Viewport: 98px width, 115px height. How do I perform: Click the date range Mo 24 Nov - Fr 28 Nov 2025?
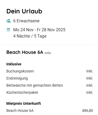click(x=39, y=30)
